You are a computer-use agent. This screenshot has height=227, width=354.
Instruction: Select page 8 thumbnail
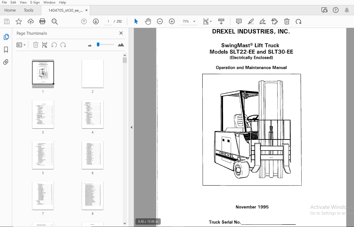coord(93,196)
